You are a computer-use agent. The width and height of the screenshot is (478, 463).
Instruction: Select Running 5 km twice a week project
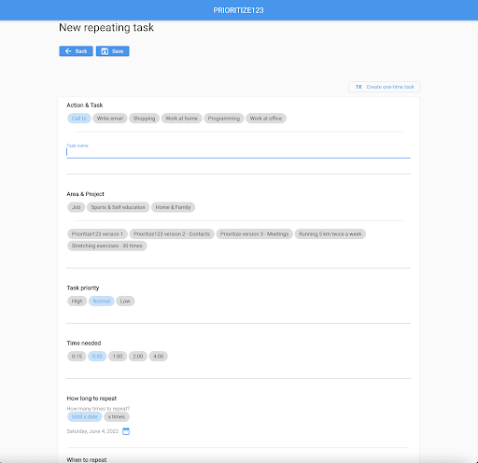coord(330,234)
